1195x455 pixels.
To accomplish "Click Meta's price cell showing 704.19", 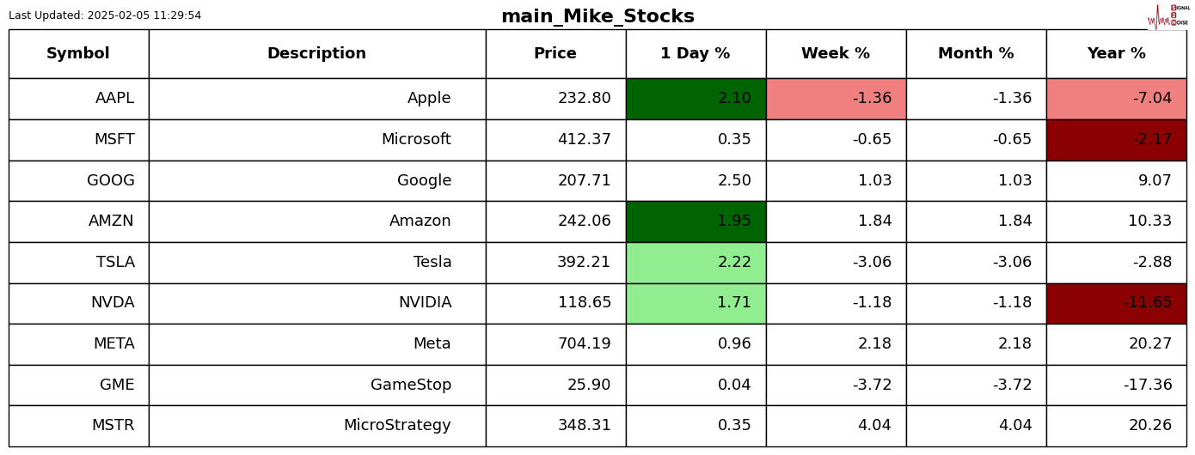I will coord(555,344).
